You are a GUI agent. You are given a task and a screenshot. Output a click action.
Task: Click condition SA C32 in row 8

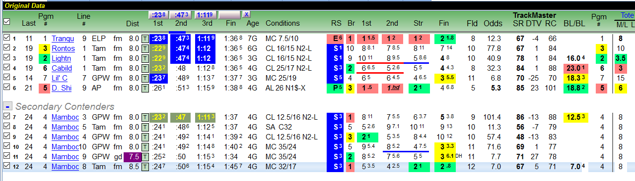(x=279, y=127)
